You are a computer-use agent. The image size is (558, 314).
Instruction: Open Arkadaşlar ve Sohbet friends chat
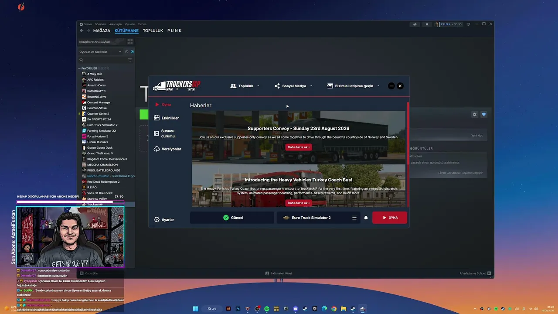(x=476, y=273)
